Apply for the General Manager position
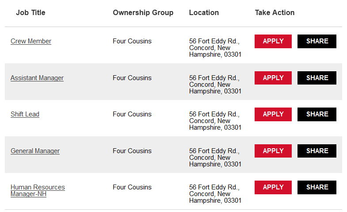347x212 pixels. 273,151
